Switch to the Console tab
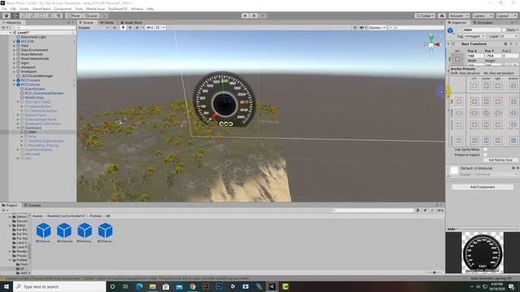Screen dimensions: 520x292 pos(32,205)
